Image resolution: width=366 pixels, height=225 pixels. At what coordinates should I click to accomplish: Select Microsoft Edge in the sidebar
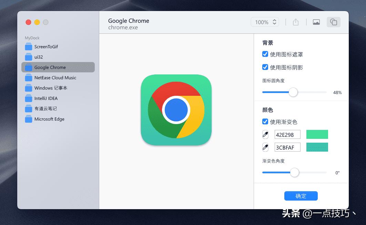click(49, 119)
